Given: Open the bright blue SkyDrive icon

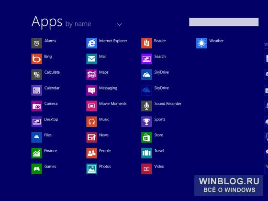Looking at the screenshot, I should 146,75.
